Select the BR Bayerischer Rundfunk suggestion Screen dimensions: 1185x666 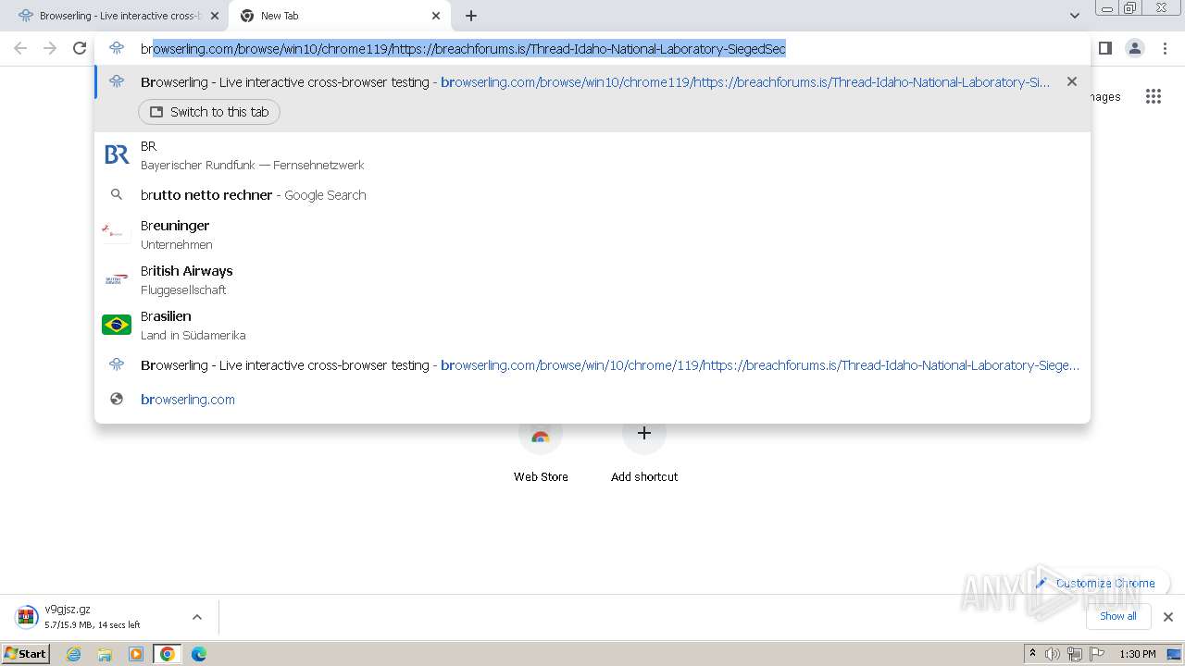pyautogui.click(x=592, y=155)
